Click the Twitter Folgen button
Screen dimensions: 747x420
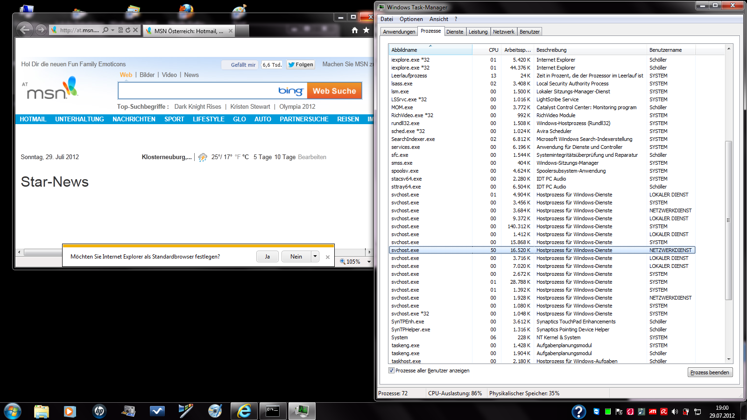[x=301, y=65]
